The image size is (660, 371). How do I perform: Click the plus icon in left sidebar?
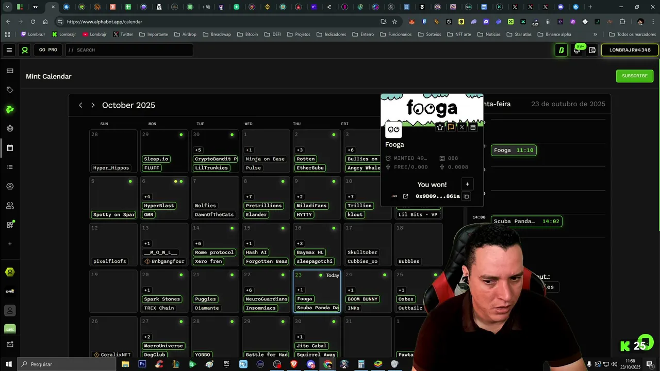[x=10, y=244]
